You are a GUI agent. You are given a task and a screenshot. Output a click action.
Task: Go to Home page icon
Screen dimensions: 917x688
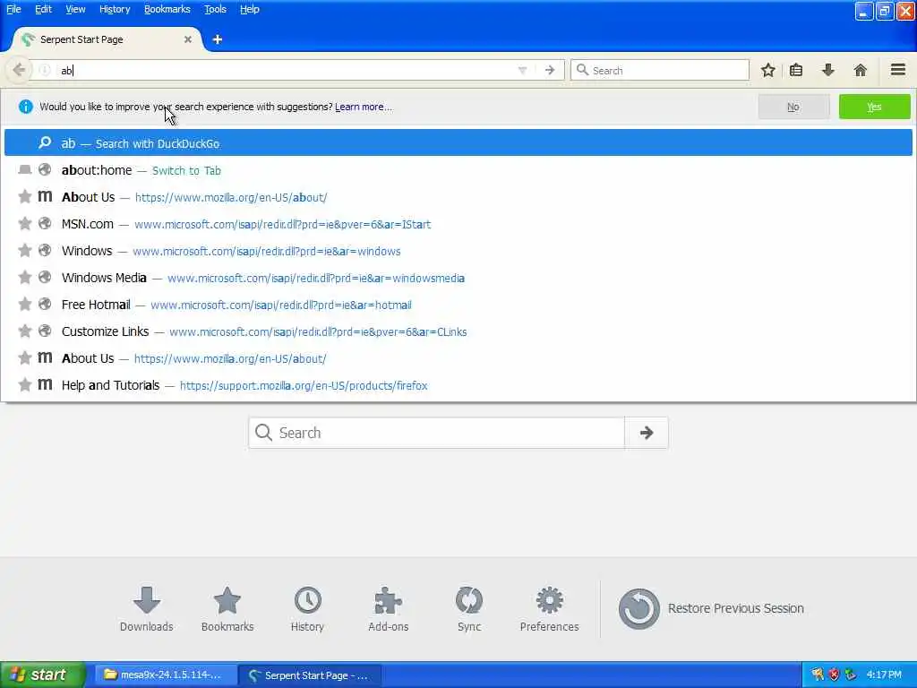tap(860, 71)
